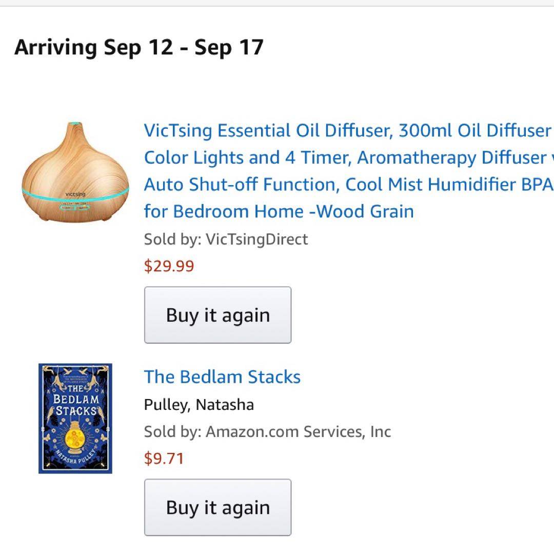Screen dimensions: 554x554
Task: Click the 'Sold by: VicTsingDirect' seller text
Action: 226,239
